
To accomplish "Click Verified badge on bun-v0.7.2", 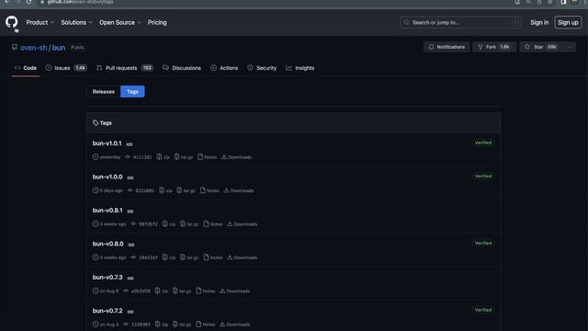I will click(x=483, y=310).
